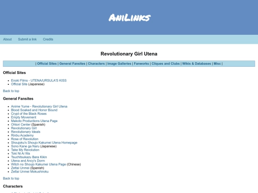Open Rose of Revolution link
The width and height of the screenshot is (258, 193).
(24, 139)
